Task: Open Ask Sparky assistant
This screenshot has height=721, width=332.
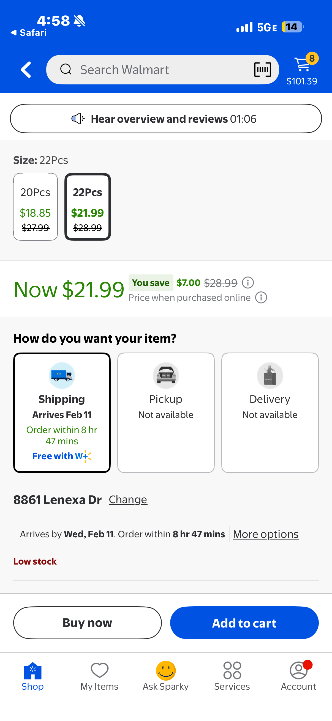Action: tap(165, 676)
